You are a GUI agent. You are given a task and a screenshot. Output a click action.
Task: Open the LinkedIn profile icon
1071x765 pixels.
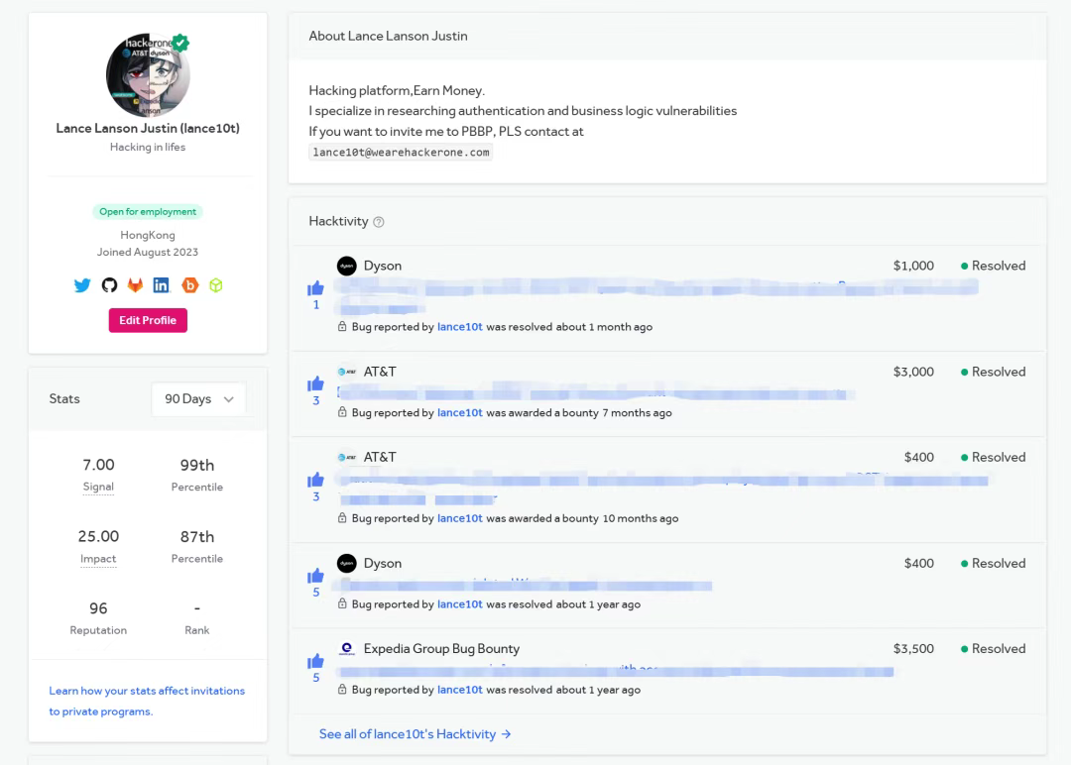(x=161, y=285)
